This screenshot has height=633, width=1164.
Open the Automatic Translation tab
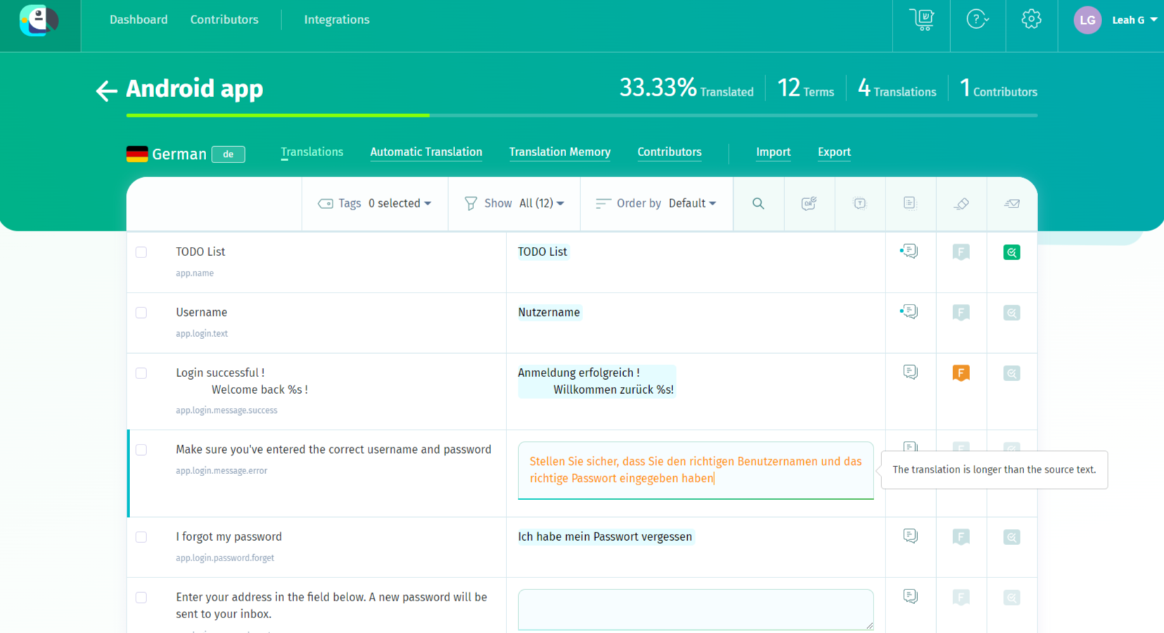pos(426,152)
